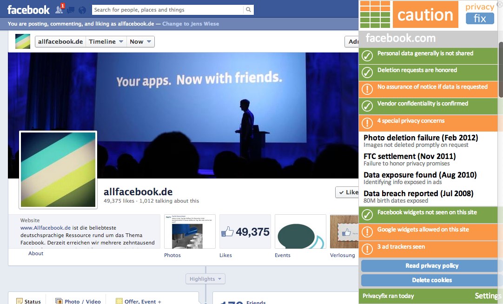Viewport: 503px width, 304px height.
Task: Click the Events label
Action: (x=282, y=255)
